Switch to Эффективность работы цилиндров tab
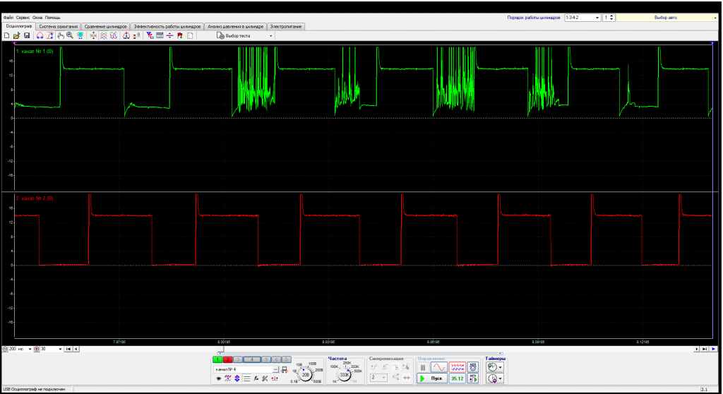This screenshot has width=723, height=394. 167,26
